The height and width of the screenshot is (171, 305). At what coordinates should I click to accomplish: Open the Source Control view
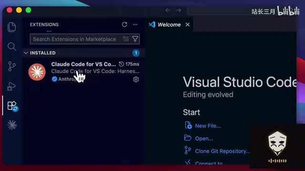click(12, 66)
